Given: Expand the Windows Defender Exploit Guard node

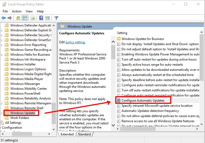Looking at the screenshot, I should pos(1,31).
